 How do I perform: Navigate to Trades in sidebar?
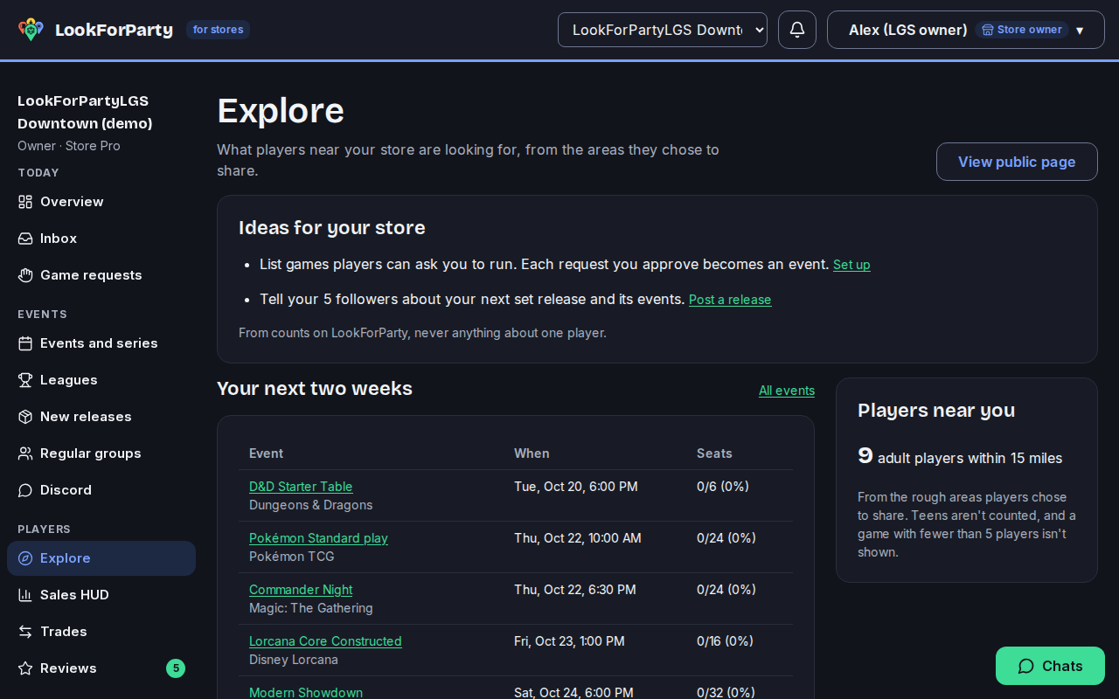coord(101,632)
